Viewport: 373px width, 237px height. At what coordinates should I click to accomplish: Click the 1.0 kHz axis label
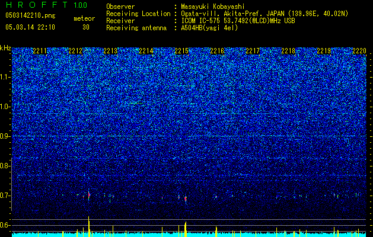[5, 107]
